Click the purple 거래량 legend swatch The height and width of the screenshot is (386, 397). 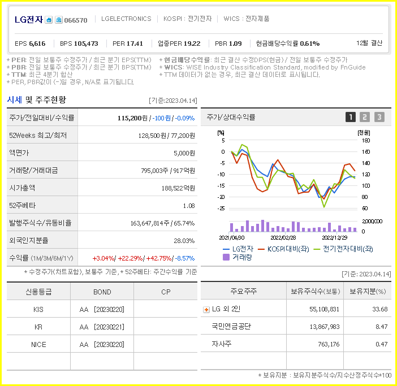[226, 257]
